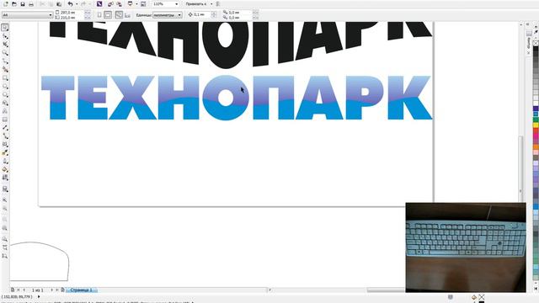Paste from the clipboard

(x=59, y=4)
